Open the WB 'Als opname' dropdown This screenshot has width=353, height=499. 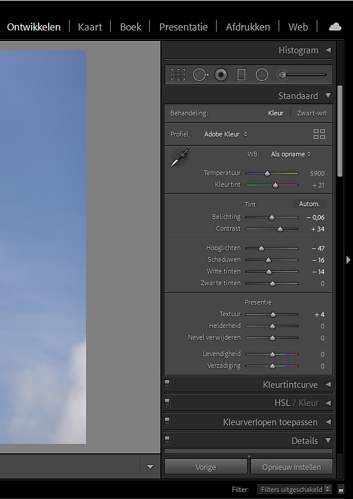point(290,154)
